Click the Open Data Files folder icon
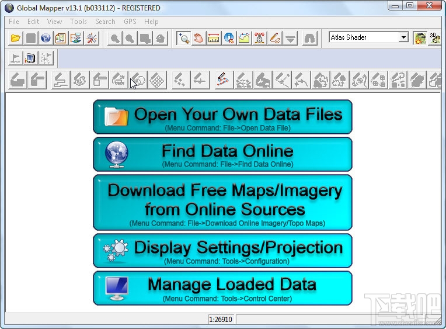446x329 pixels. pos(15,38)
